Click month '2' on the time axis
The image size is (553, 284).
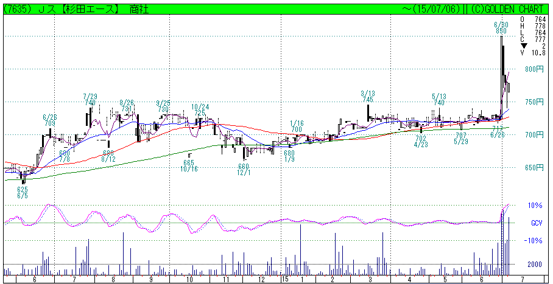click(333, 280)
